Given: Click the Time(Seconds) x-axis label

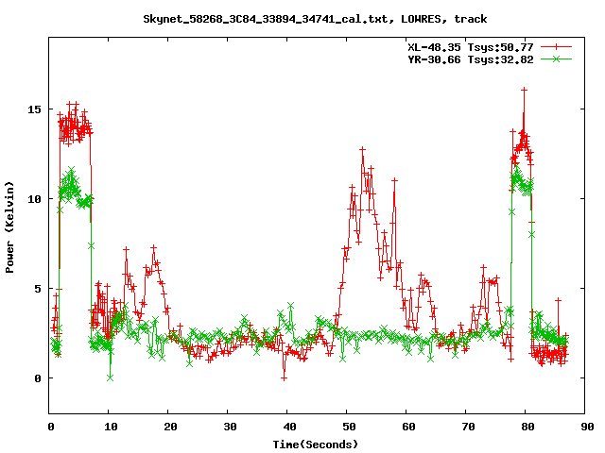Looking at the screenshot, I should (x=316, y=445).
